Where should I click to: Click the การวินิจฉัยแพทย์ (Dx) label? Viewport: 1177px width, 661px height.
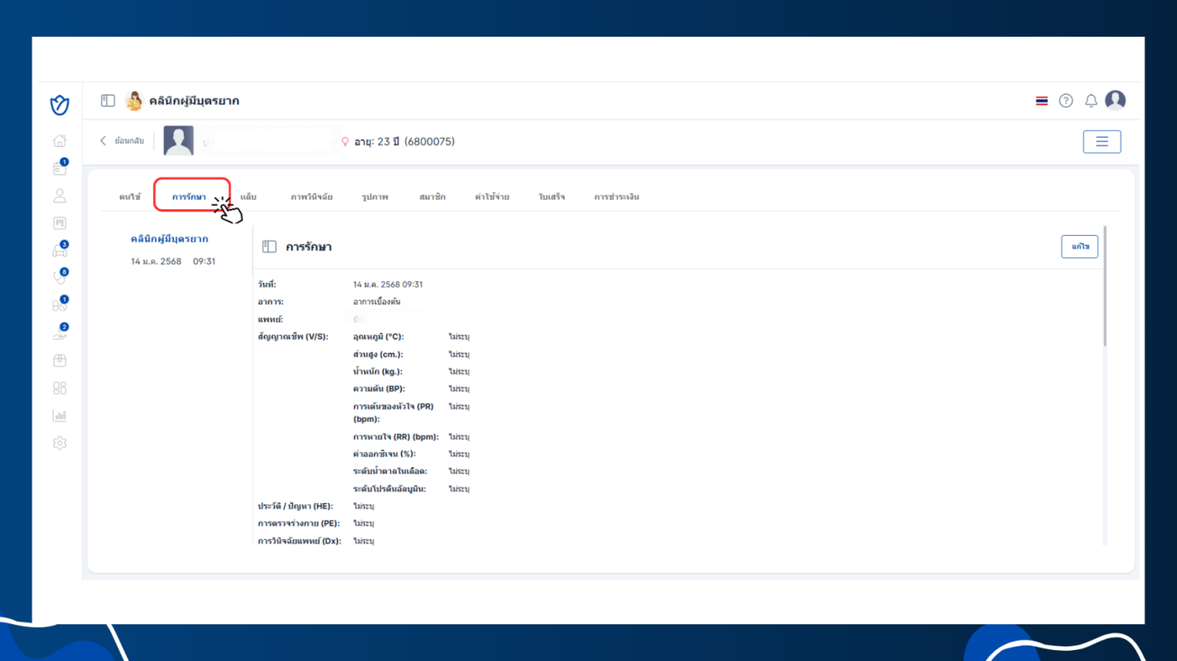pyautogui.click(x=299, y=541)
